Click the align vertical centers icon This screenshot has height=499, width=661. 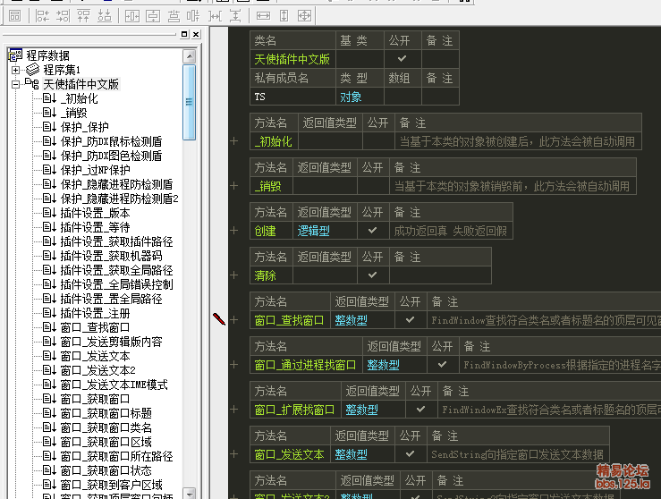(193, 16)
